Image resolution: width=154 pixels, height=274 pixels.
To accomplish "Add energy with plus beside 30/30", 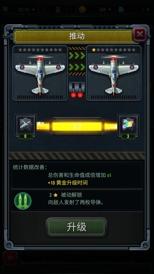I will tap(33, 10).
